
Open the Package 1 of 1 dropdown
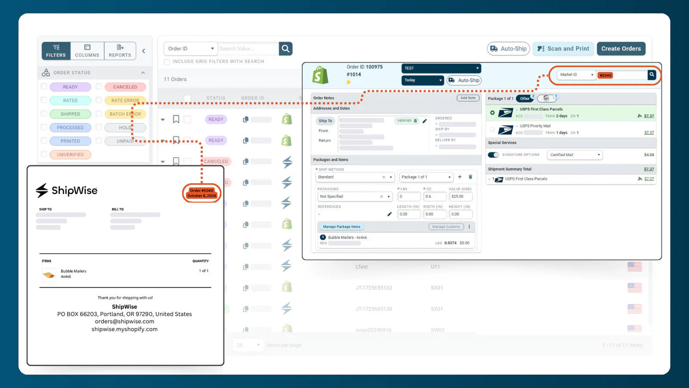(425, 177)
